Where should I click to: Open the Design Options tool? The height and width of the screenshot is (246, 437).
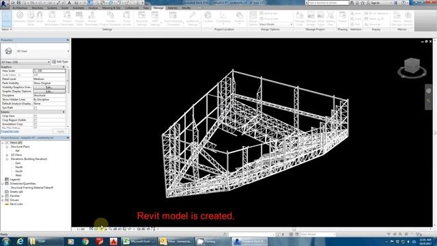pos(253,18)
